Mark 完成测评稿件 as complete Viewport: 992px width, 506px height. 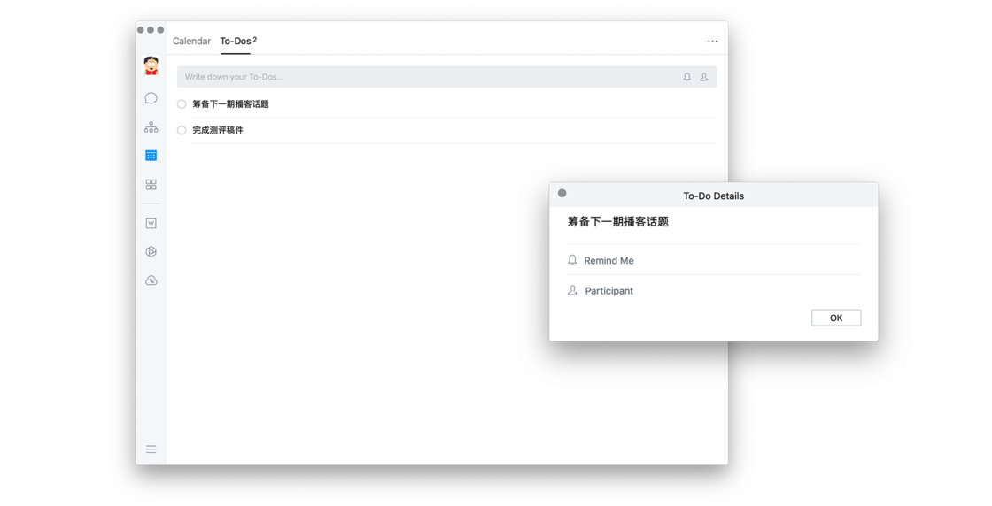coord(182,130)
